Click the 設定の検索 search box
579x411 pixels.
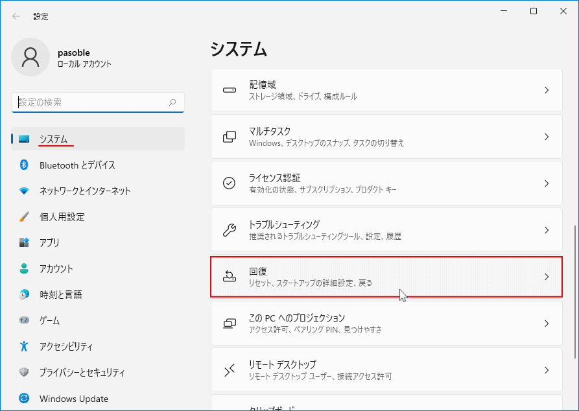coord(98,102)
